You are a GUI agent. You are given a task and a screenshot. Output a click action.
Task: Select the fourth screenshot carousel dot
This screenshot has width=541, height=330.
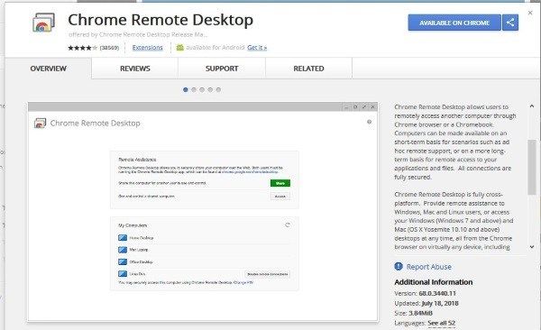210,90
